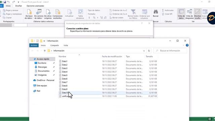The height and width of the screenshot is (121, 215).
Task: Select the Dato10 file
Action: point(108,93)
